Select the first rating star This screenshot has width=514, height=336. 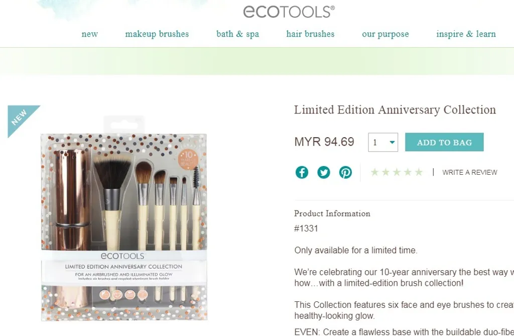coord(374,172)
